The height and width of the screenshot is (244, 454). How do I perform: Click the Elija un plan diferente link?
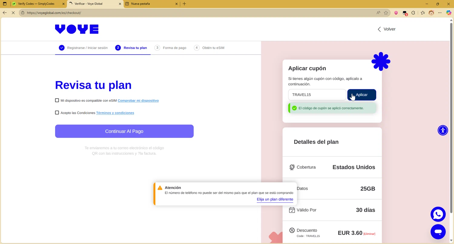[x=275, y=199]
